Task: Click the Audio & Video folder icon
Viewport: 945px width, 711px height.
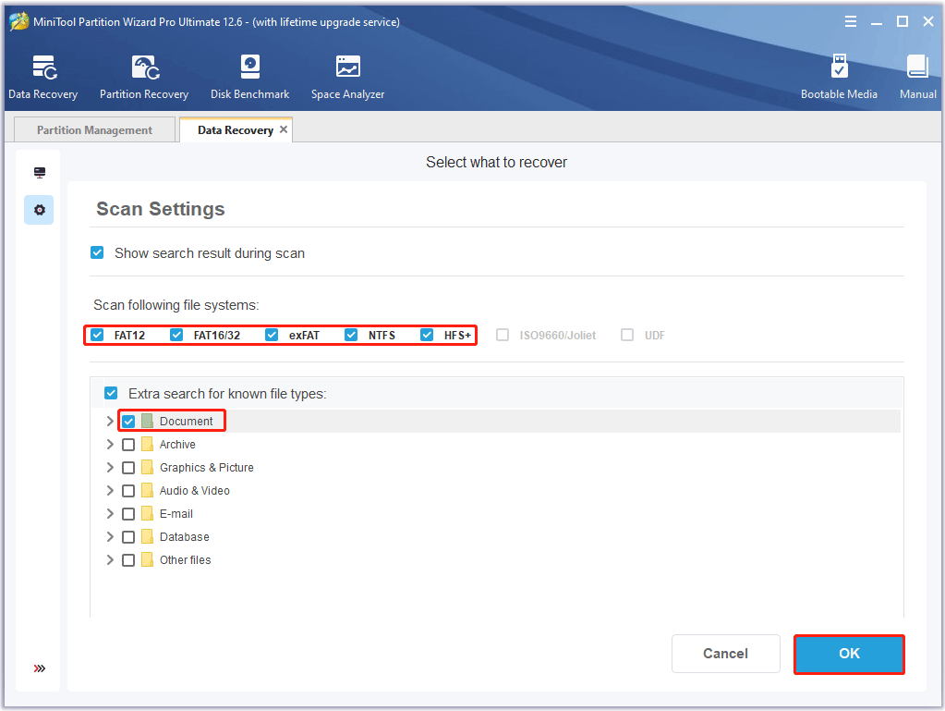Action: pos(147,490)
